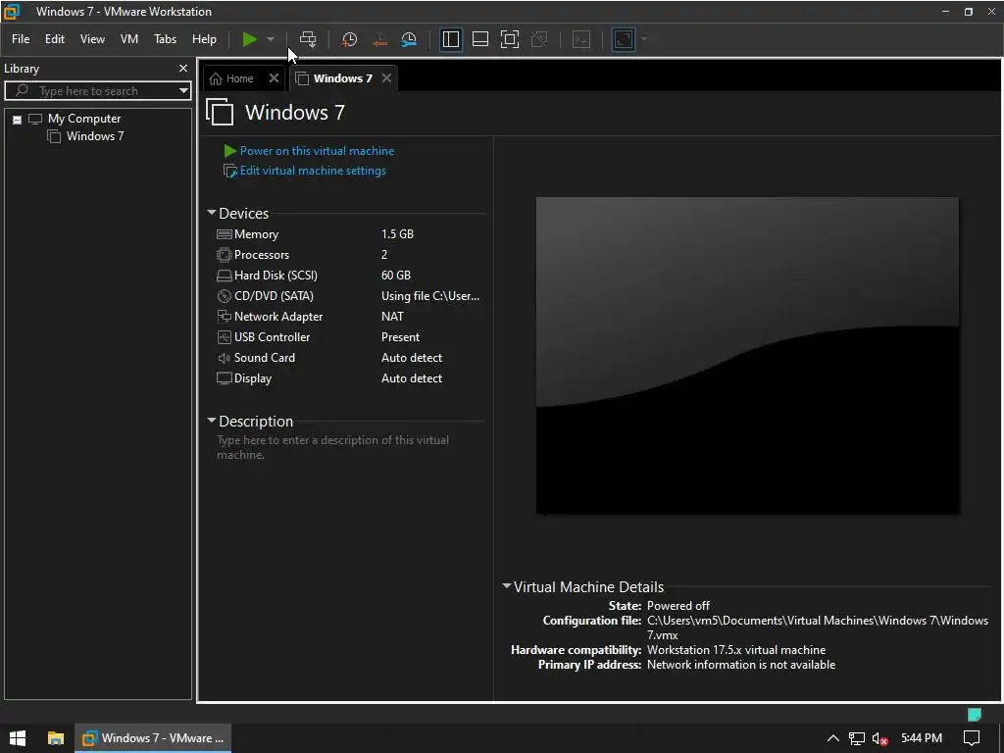The image size is (1004, 753).
Task: Click the network tray icon
Action: [856, 738]
